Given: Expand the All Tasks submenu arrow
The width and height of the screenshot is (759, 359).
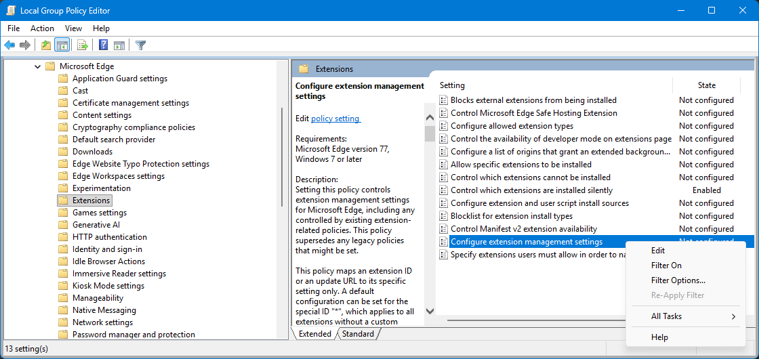Looking at the screenshot, I should coord(734,316).
